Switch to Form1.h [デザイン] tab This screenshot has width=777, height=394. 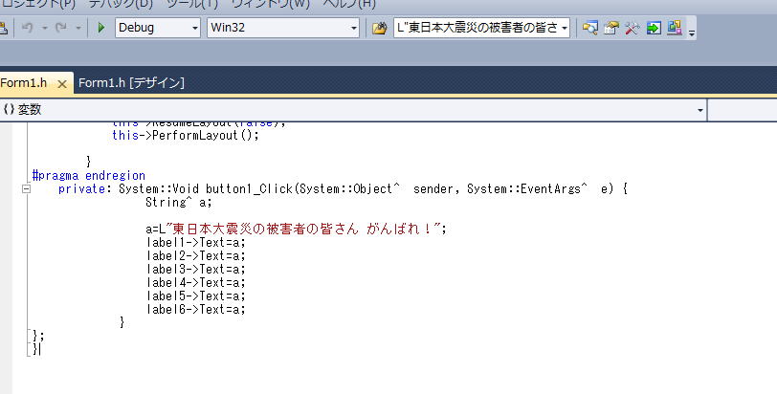(x=131, y=82)
